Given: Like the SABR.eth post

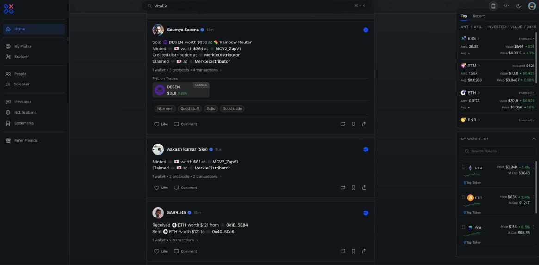Looking at the screenshot, I should click(x=161, y=252).
